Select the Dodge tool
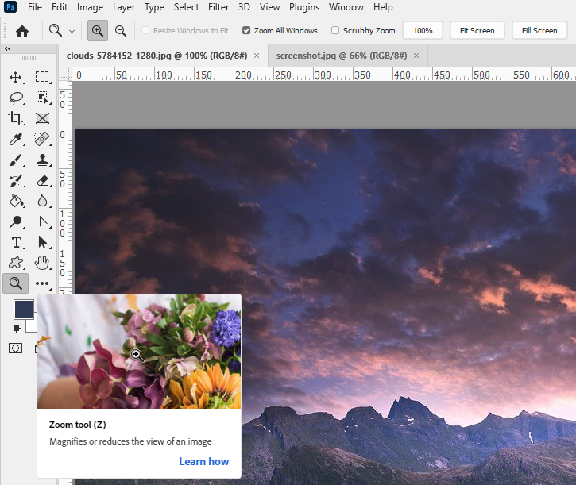The image size is (576, 485). 15,221
